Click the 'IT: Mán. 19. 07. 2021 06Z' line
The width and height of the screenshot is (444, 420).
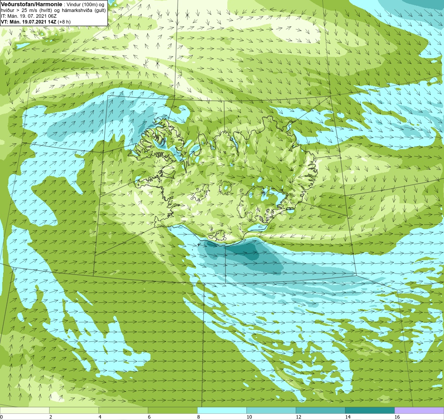(28, 16)
